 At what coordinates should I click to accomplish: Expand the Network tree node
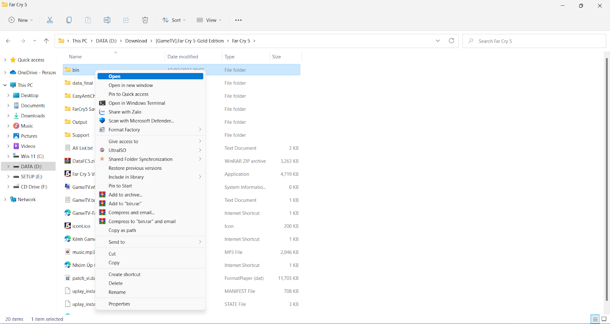click(5, 200)
